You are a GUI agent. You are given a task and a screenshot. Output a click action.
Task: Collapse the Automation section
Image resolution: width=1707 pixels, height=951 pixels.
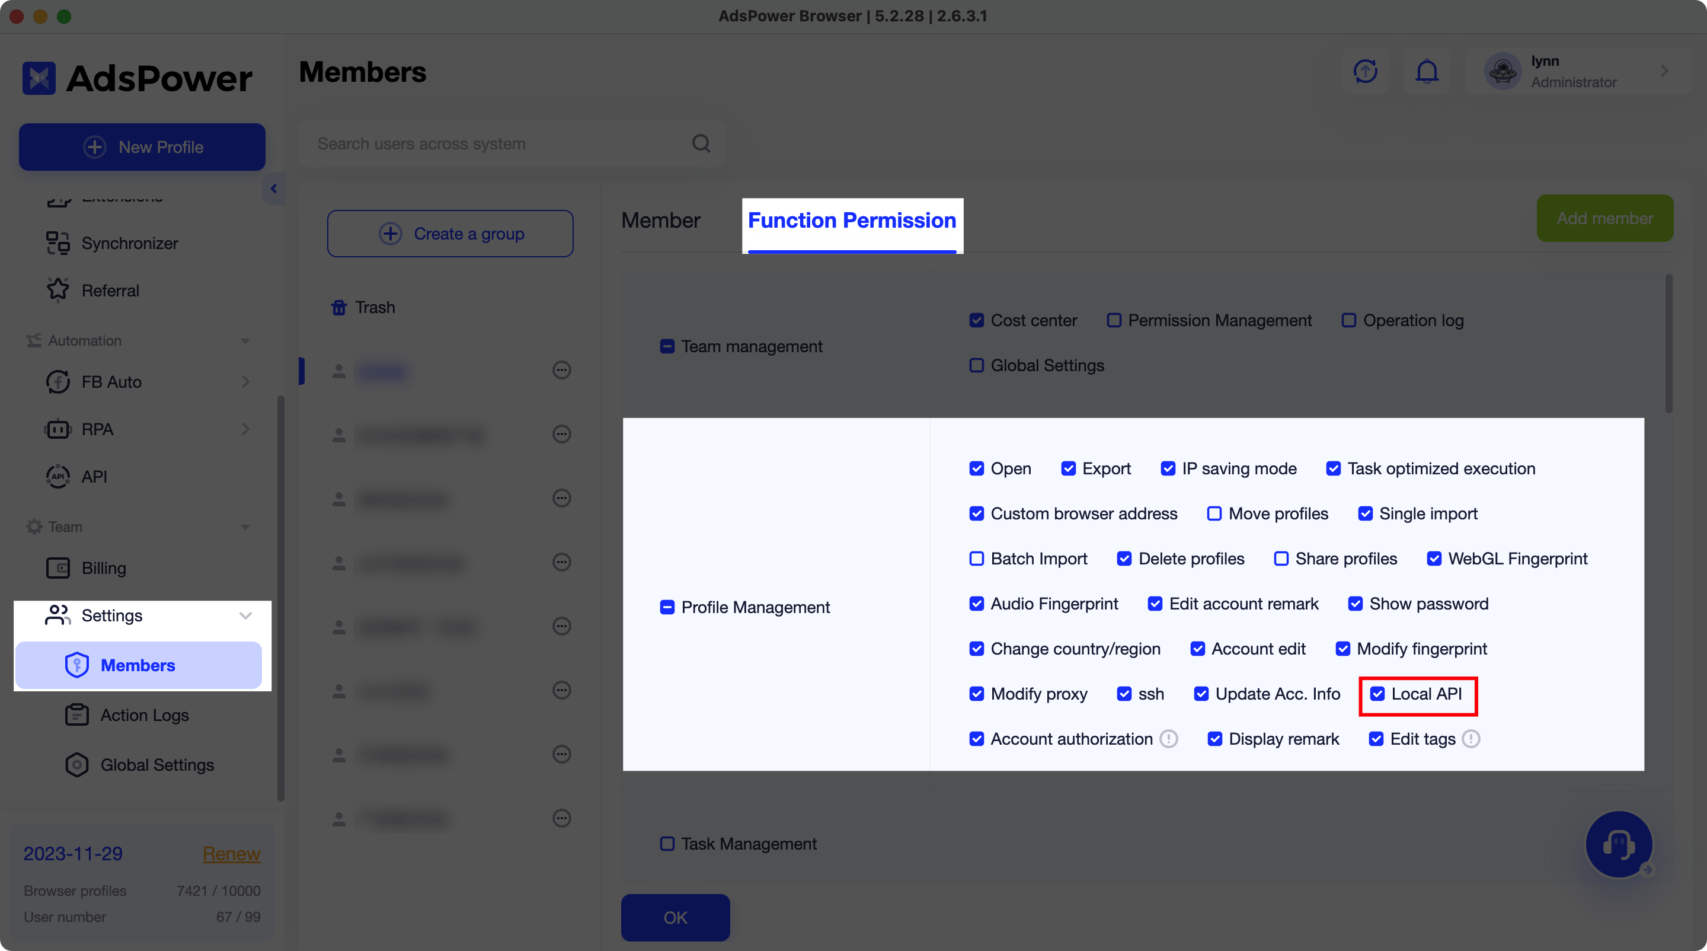(x=245, y=341)
